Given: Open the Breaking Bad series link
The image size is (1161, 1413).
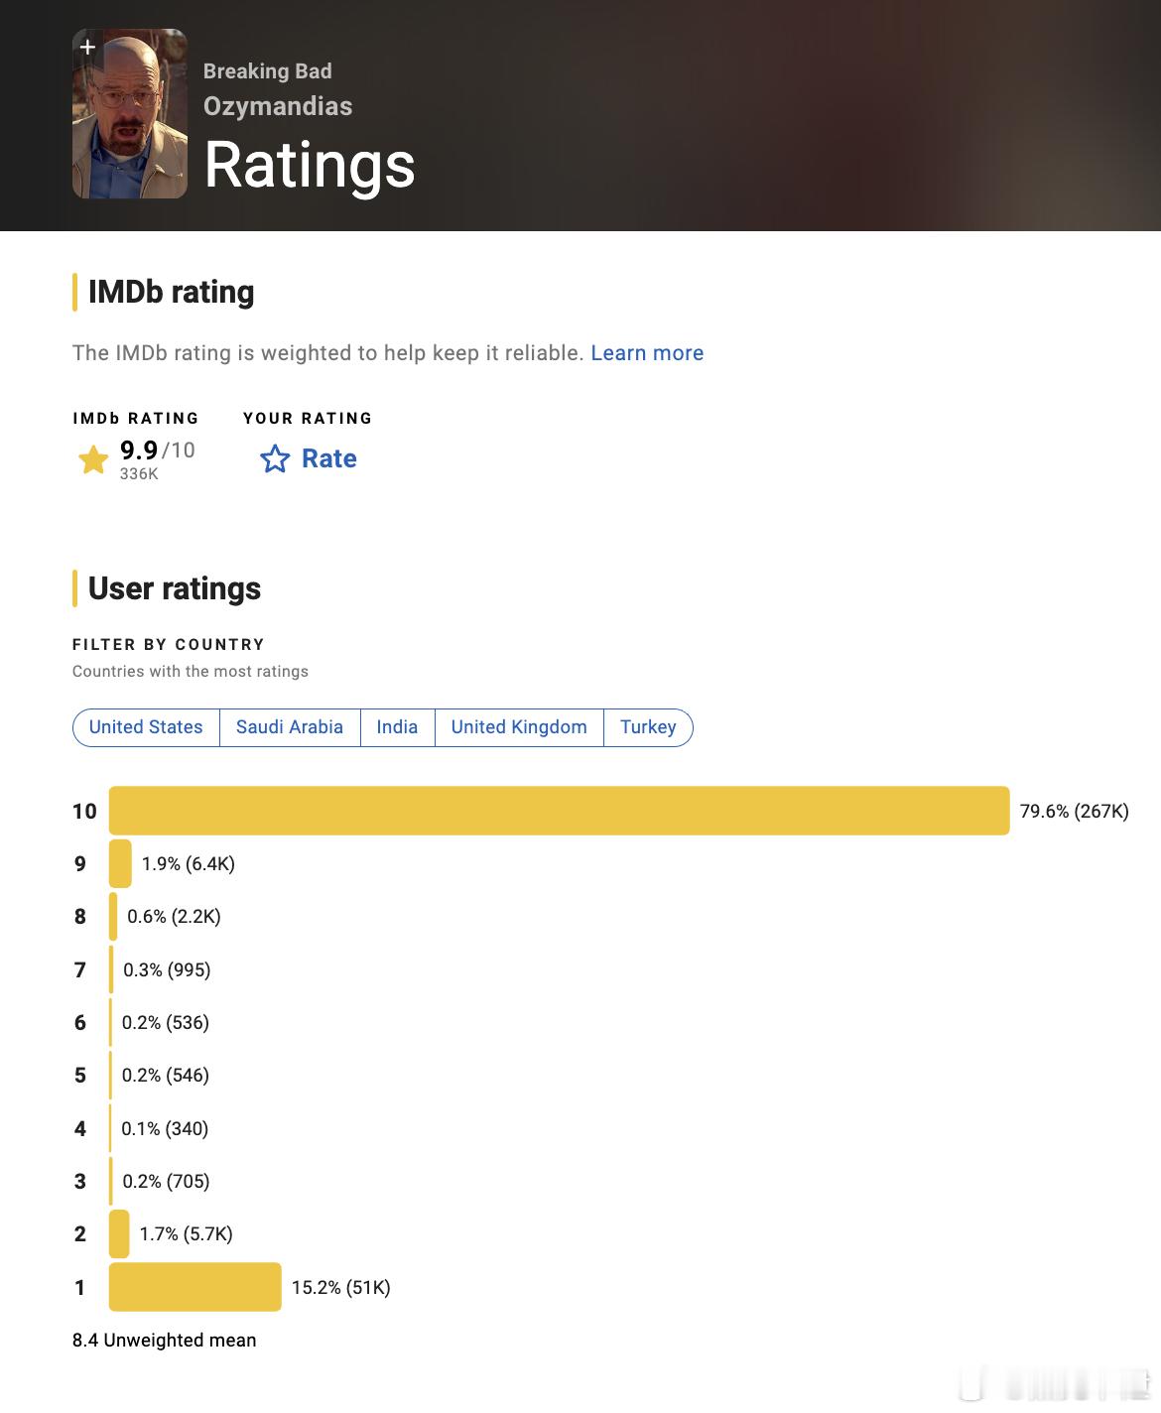Looking at the screenshot, I should click(x=268, y=71).
